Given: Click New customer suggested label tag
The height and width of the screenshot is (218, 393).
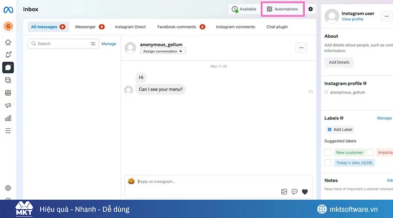Looking at the screenshot, I should (349, 152).
